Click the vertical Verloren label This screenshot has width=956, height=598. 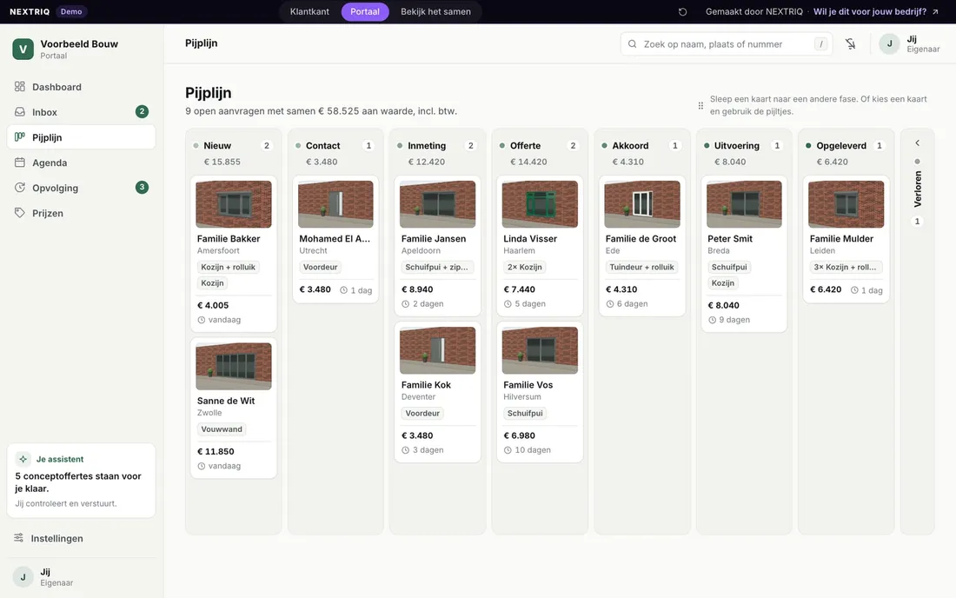(x=918, y=189)
